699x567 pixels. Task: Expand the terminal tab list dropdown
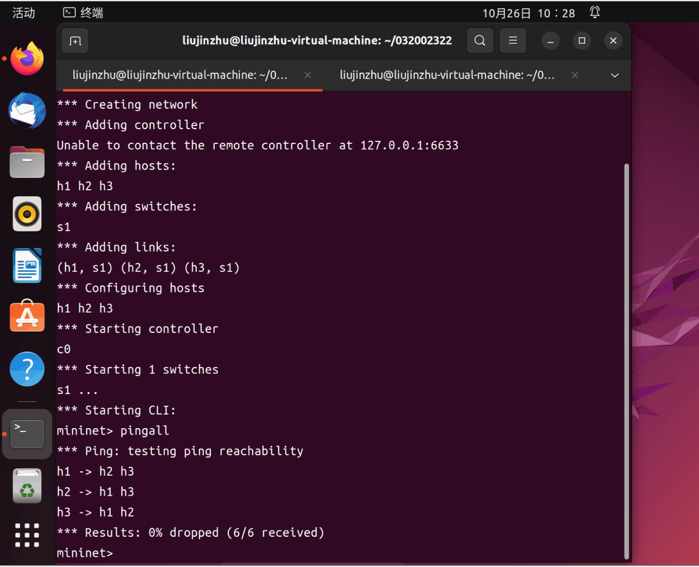pyautogui.click(x=615, y=75)
